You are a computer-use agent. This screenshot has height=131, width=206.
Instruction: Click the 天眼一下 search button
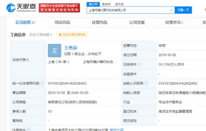[x=183, y=10]
